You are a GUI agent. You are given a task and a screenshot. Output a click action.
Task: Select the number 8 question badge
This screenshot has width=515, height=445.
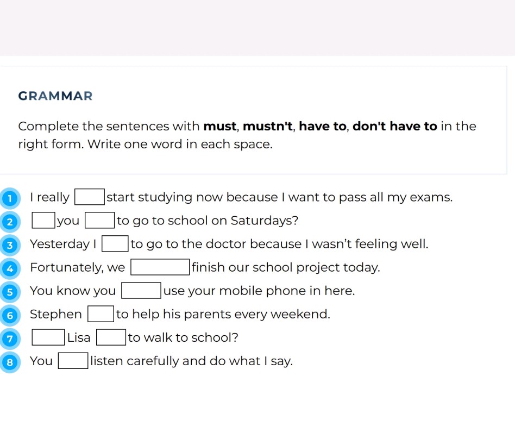10,361
